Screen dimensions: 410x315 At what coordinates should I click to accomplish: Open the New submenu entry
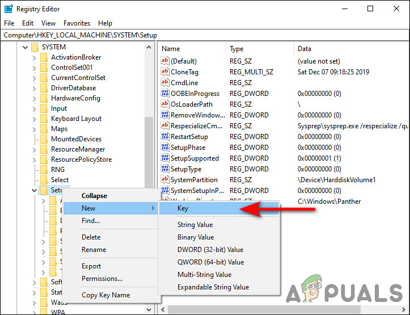pyautogui.click(x=111, y=208)
